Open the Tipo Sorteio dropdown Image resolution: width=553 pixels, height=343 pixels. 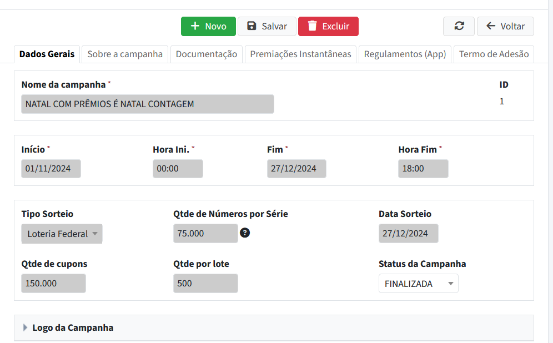click(x=62, y=234)
